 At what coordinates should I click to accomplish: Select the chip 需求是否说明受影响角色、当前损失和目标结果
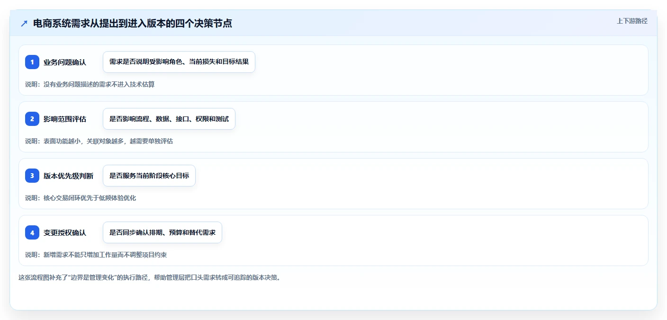[x=179, y=62]
